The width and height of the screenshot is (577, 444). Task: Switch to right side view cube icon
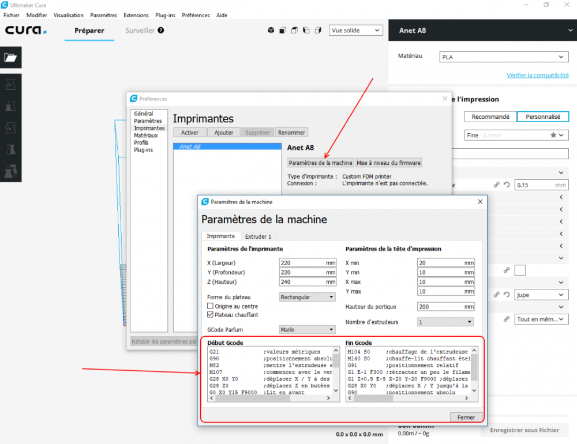[x=318, y=30]
